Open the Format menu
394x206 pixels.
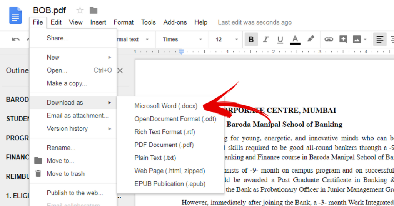[x=124, y=22]
